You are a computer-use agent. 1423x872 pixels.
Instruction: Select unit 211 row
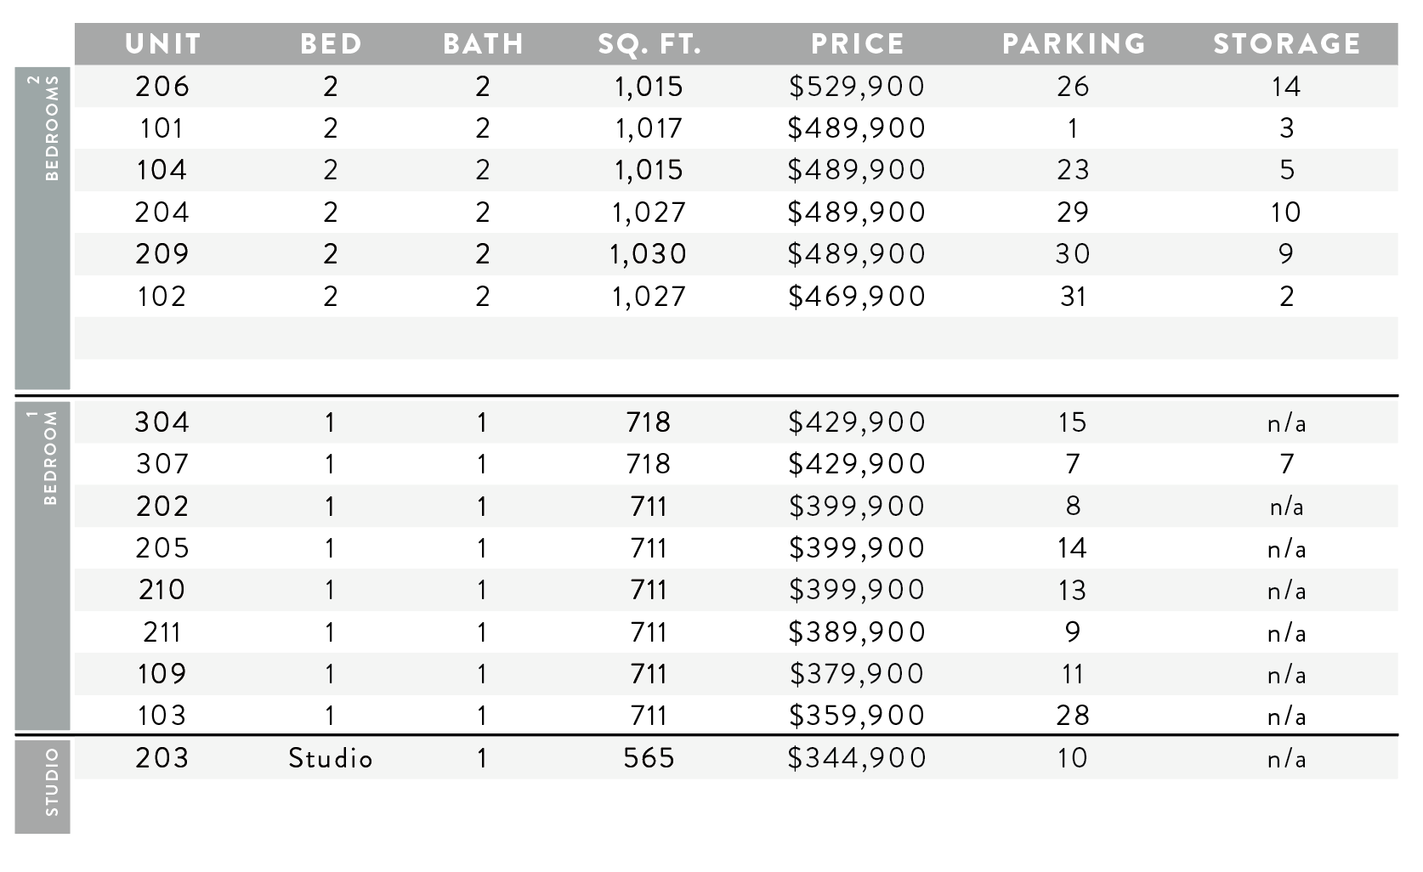pos(736,632)
